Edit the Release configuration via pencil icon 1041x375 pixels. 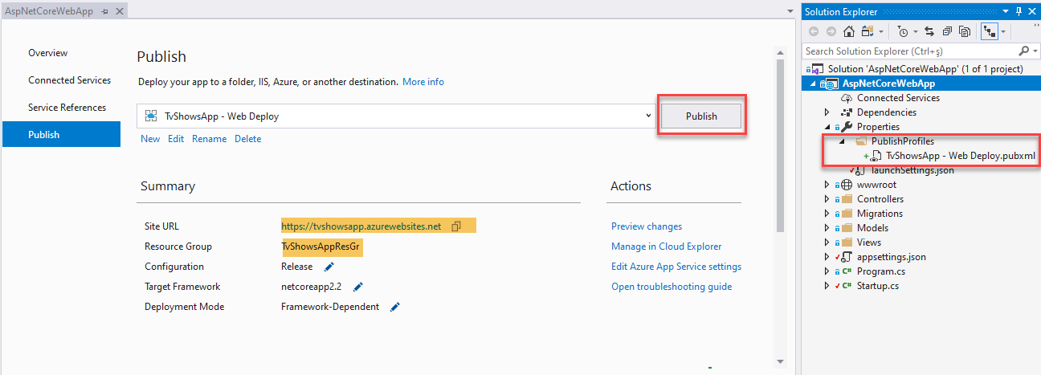click(x=329, y=267)
